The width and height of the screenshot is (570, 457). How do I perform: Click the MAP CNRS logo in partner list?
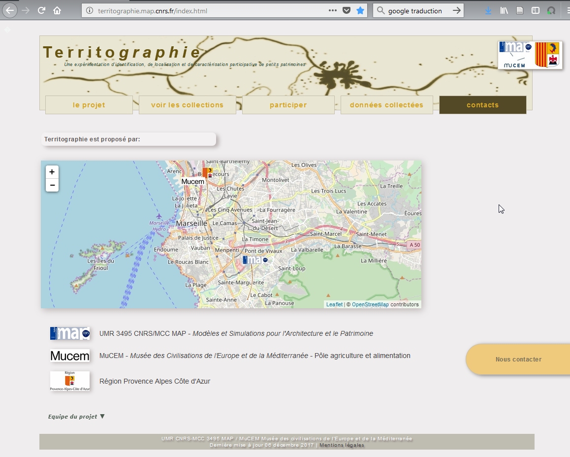[70, 333]
